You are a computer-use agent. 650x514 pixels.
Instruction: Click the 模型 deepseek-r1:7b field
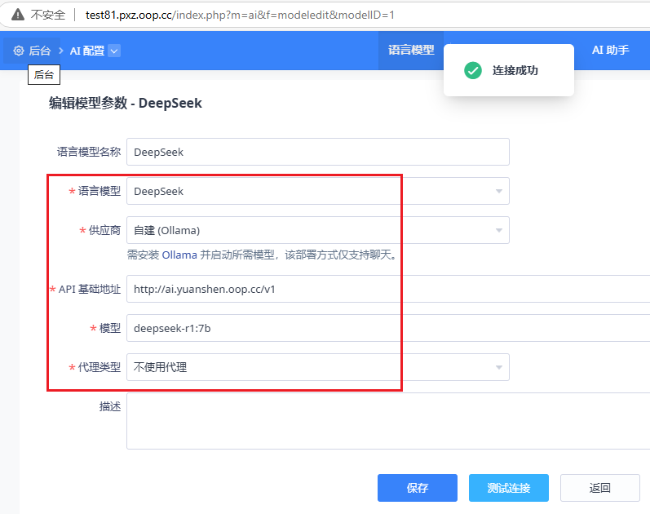click(388, 328)
